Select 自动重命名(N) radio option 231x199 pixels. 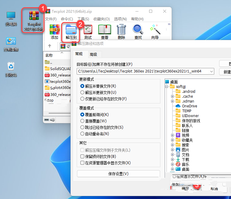click(95, 134)
